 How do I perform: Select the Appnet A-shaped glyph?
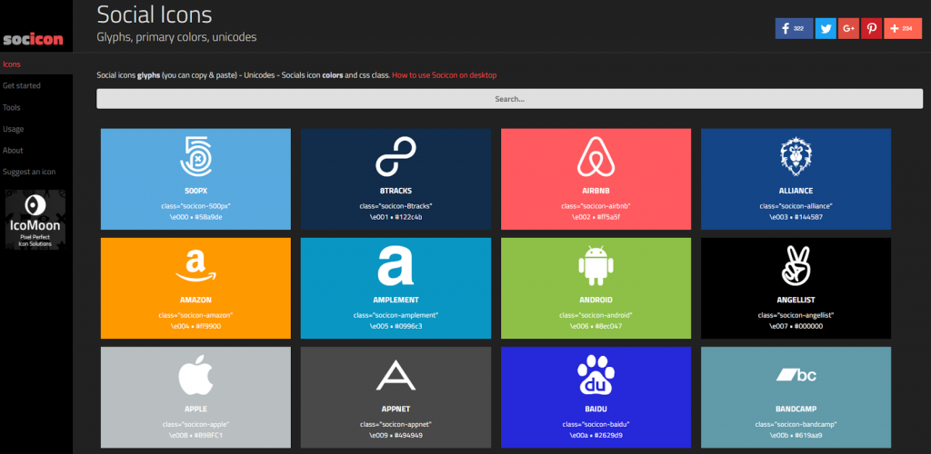tap(396, 376)
